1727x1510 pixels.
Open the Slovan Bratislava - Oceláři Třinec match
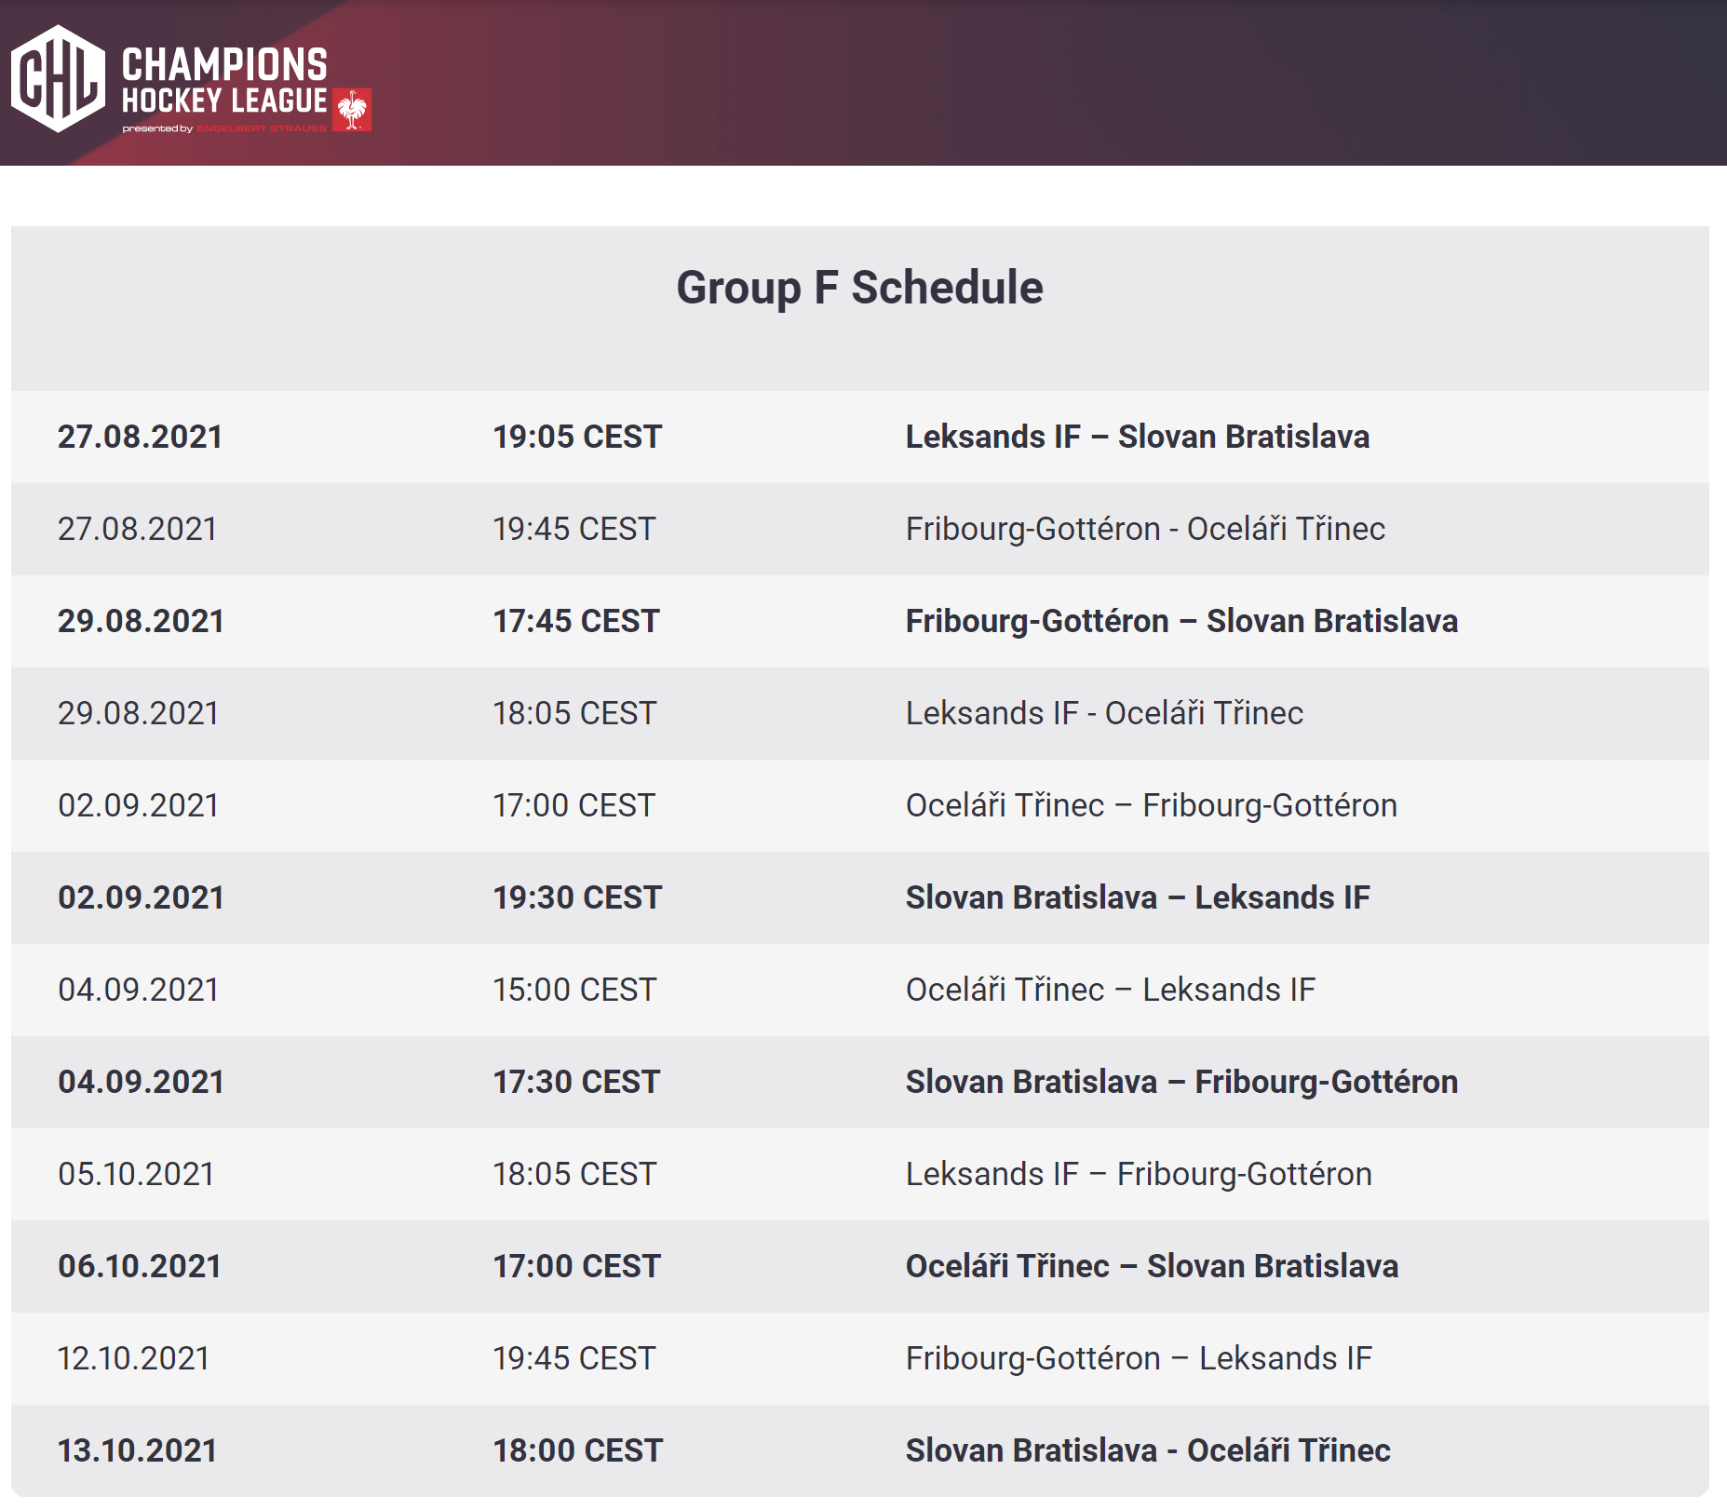1148,1450
